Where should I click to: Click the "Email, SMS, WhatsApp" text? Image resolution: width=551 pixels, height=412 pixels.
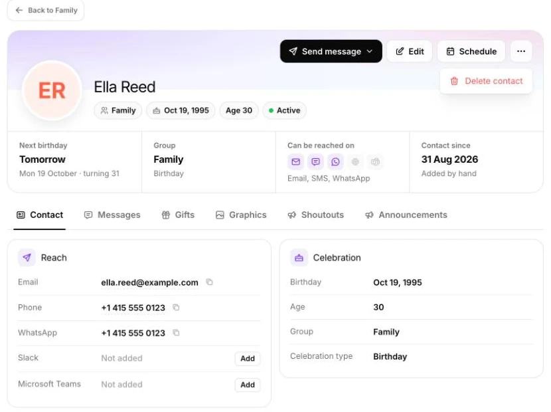(x=329, y=178)
